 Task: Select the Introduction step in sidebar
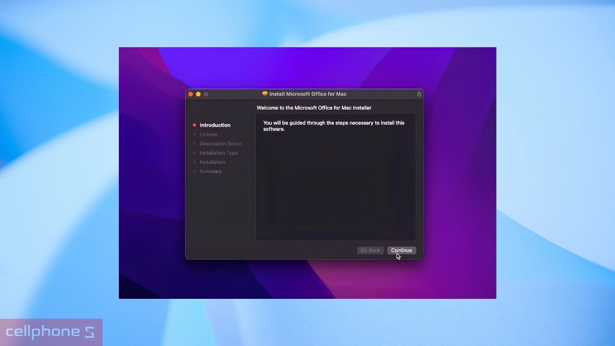215,125
